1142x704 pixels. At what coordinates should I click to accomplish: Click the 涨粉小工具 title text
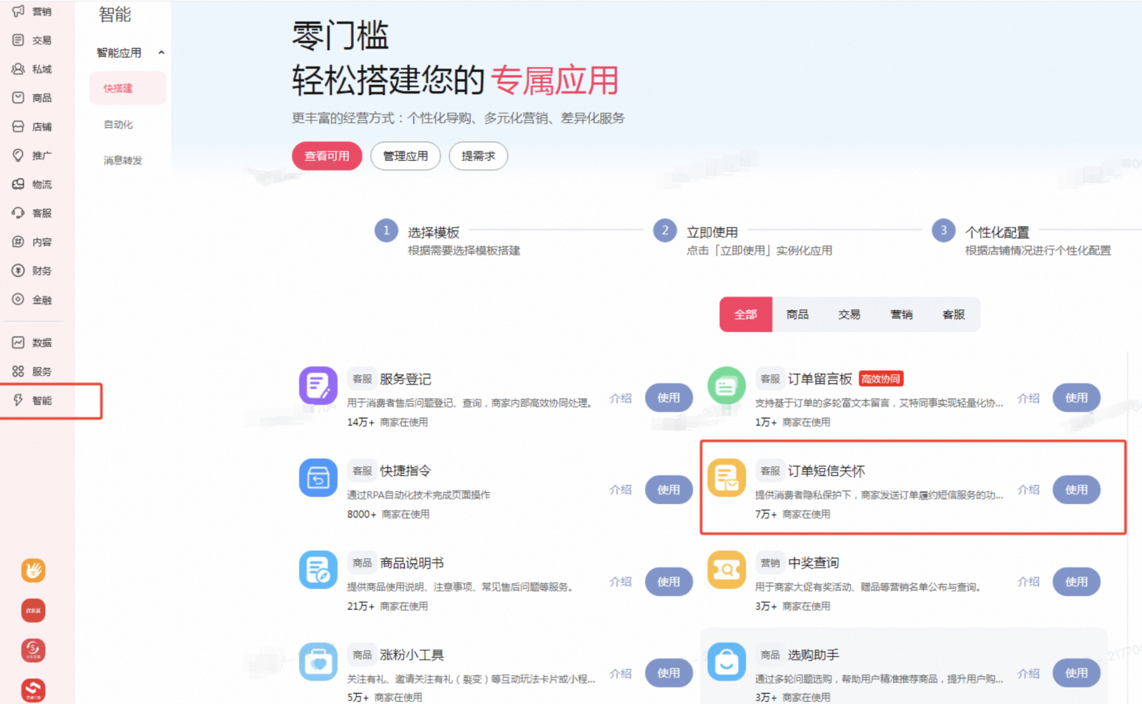pyautogui.click(x=412, y=655)
